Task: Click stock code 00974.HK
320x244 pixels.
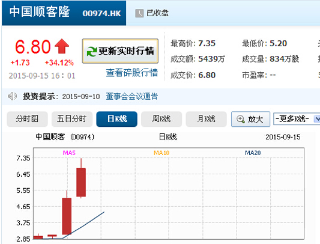Action: click(x=101, y=13)
